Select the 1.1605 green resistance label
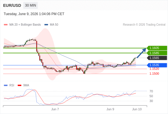This screenshot has width=168, height=114. point(157,48)
